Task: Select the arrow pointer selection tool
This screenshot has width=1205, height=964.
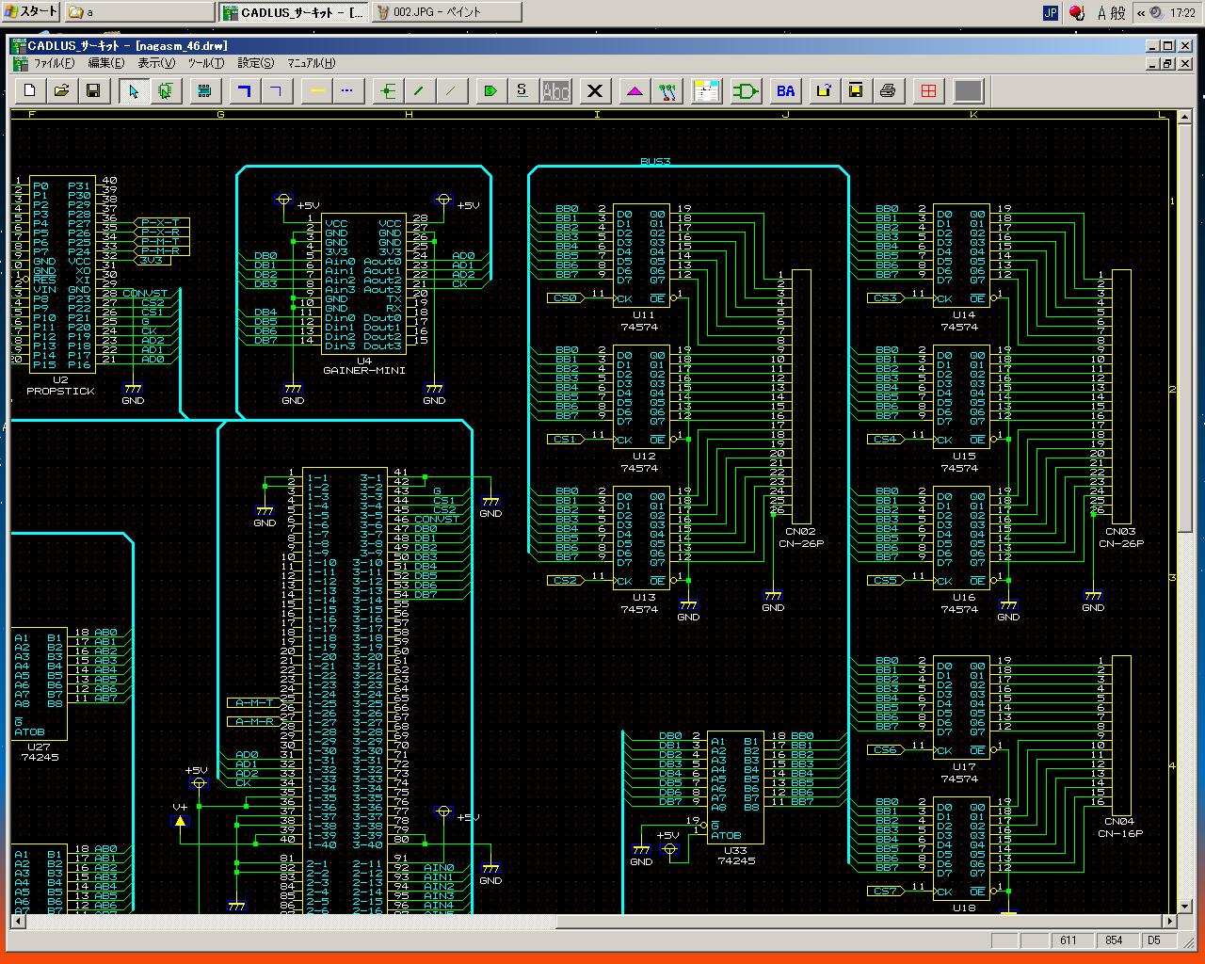Action: click(134, 90)
